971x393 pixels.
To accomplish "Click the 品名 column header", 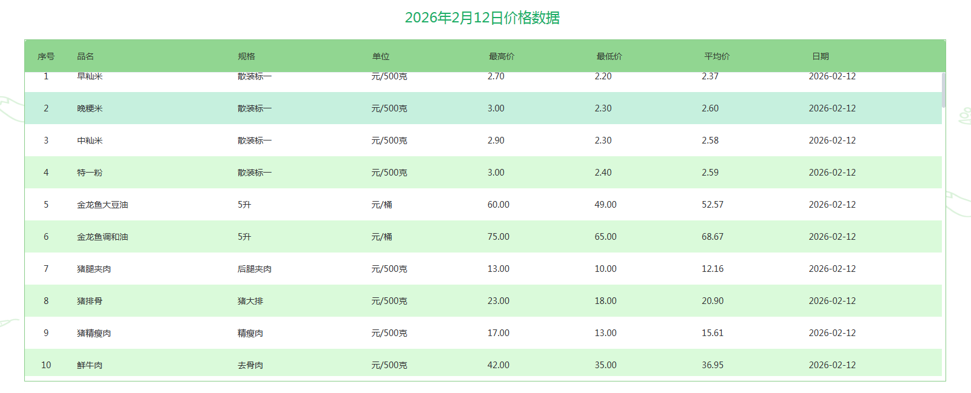I will [86, 56].
